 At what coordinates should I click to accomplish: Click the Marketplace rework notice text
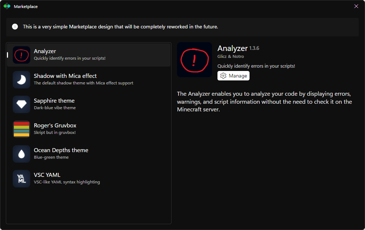coord(120,27)
